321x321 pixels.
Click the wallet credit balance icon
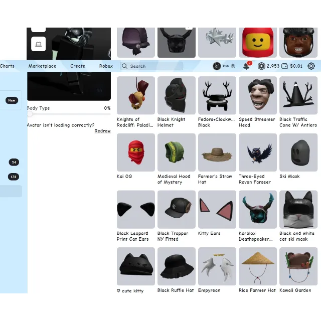click(284, 66)
